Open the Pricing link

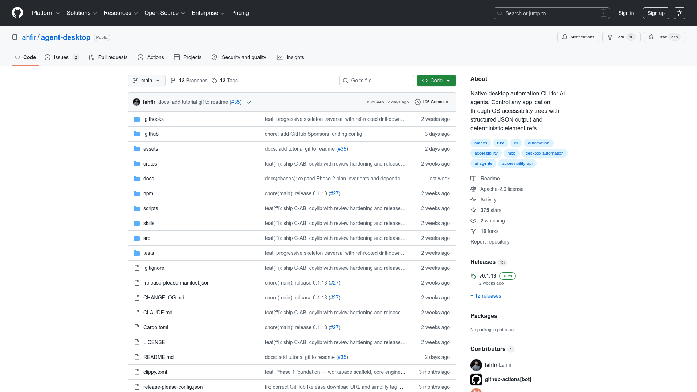240,13
